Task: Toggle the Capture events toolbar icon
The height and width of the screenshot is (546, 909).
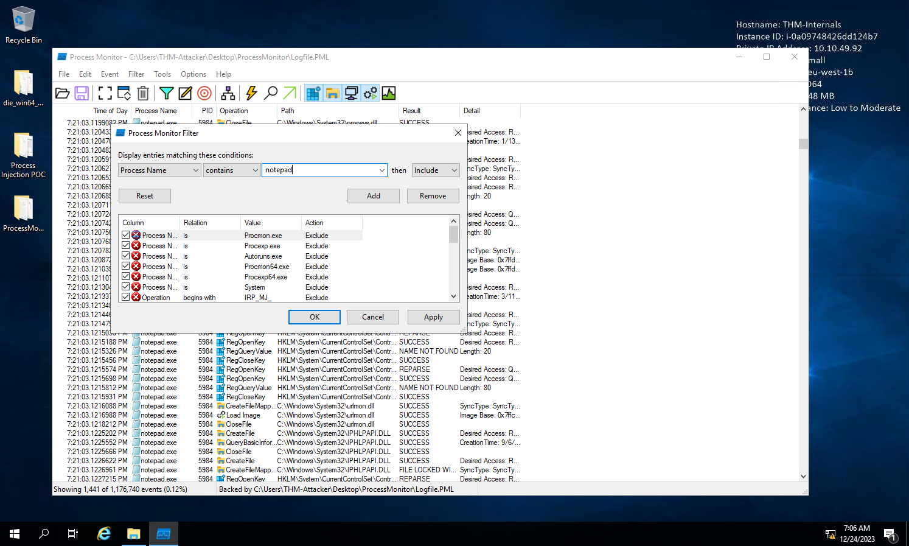Action: pyautogui.click(x=105, y=93)
